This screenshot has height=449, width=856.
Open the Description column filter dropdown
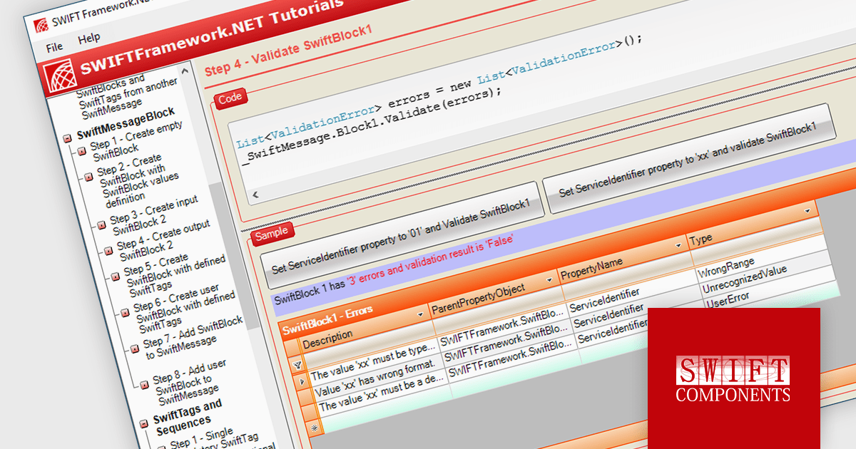pos(420,315)
